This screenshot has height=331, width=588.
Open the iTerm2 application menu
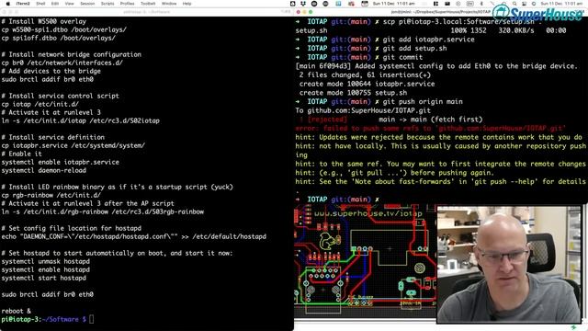[x=23, y=4]
